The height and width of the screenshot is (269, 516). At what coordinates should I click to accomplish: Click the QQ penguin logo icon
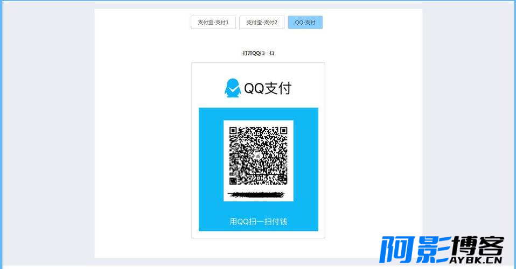tap(233, 88)
